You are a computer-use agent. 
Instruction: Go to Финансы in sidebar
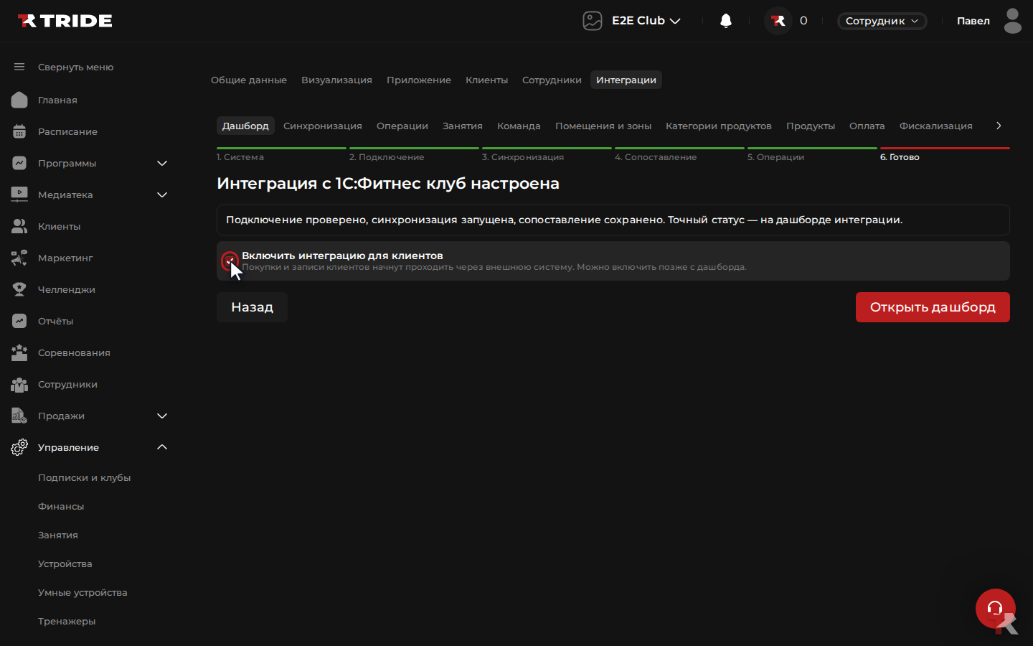click(x=61, y=506)
